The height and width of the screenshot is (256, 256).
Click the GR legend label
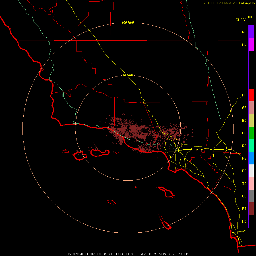pyautogui.click(x=244, y=108)
